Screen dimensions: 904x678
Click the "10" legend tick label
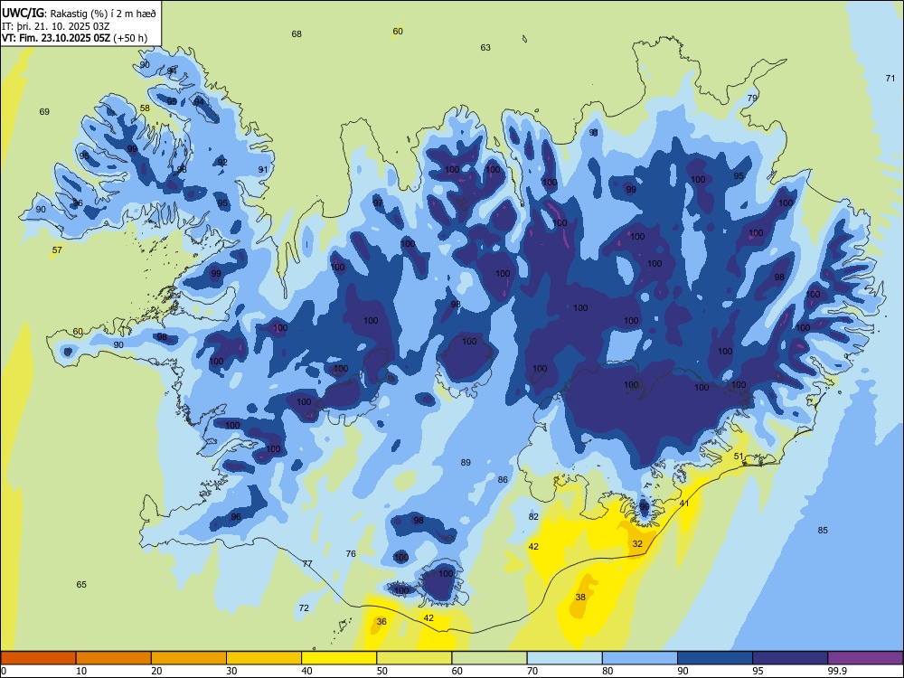(x=81, y=671)
